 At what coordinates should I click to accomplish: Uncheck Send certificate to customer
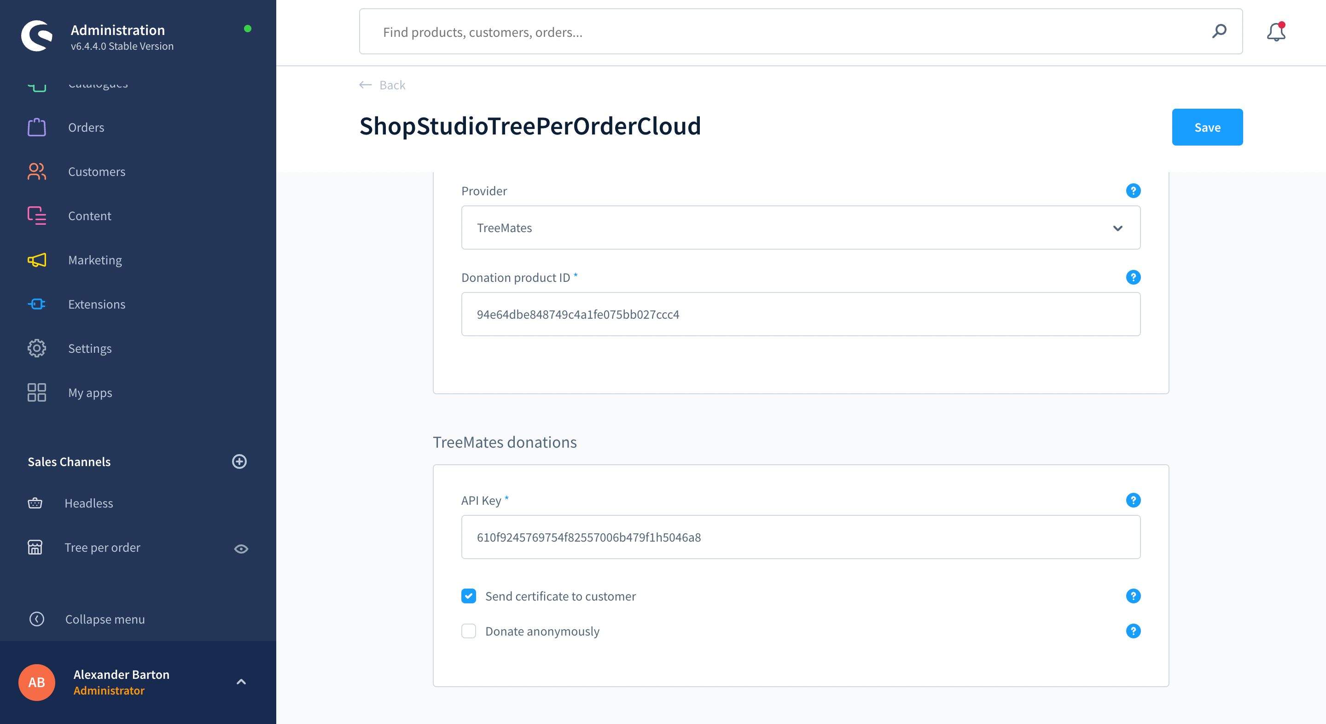[x=468, y=596]
